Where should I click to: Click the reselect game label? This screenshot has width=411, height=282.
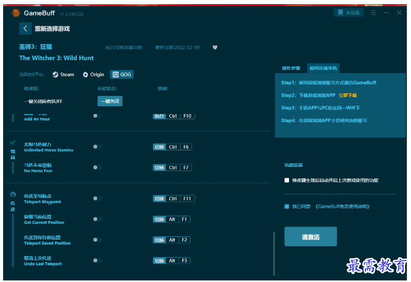[x=52, y=29]
